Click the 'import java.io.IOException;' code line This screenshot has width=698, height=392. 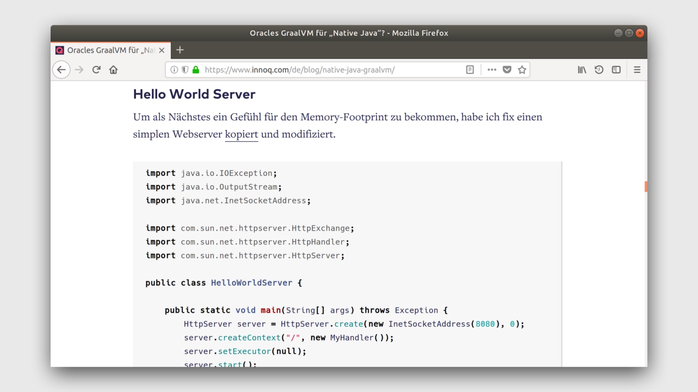(x=211, y=173)
